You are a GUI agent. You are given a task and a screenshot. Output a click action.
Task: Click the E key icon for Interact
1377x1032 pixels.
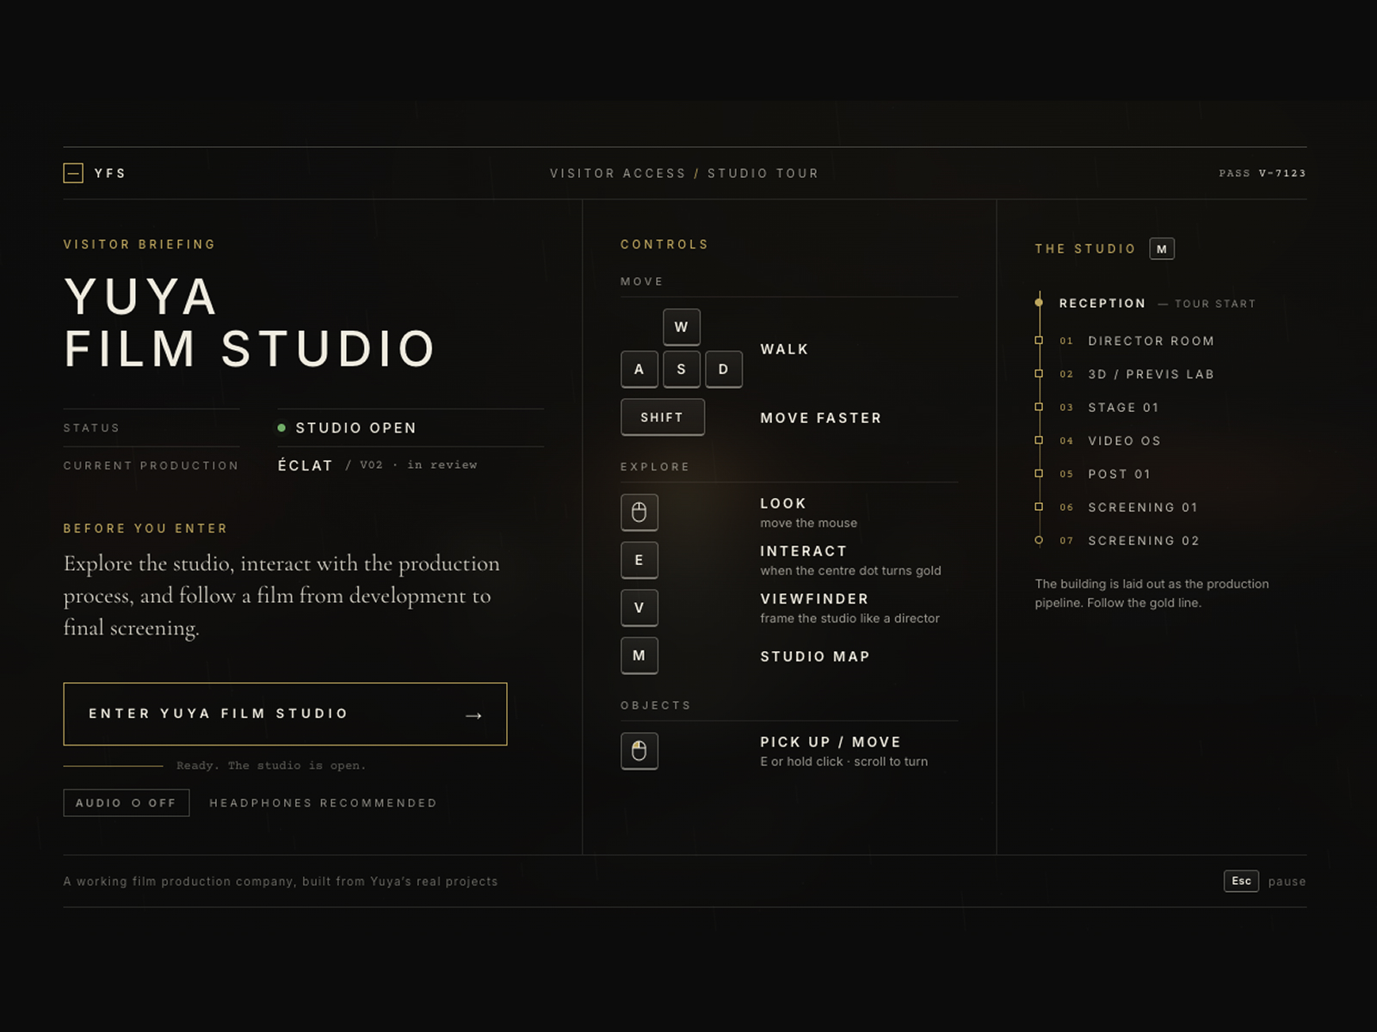tap(639, 560)
